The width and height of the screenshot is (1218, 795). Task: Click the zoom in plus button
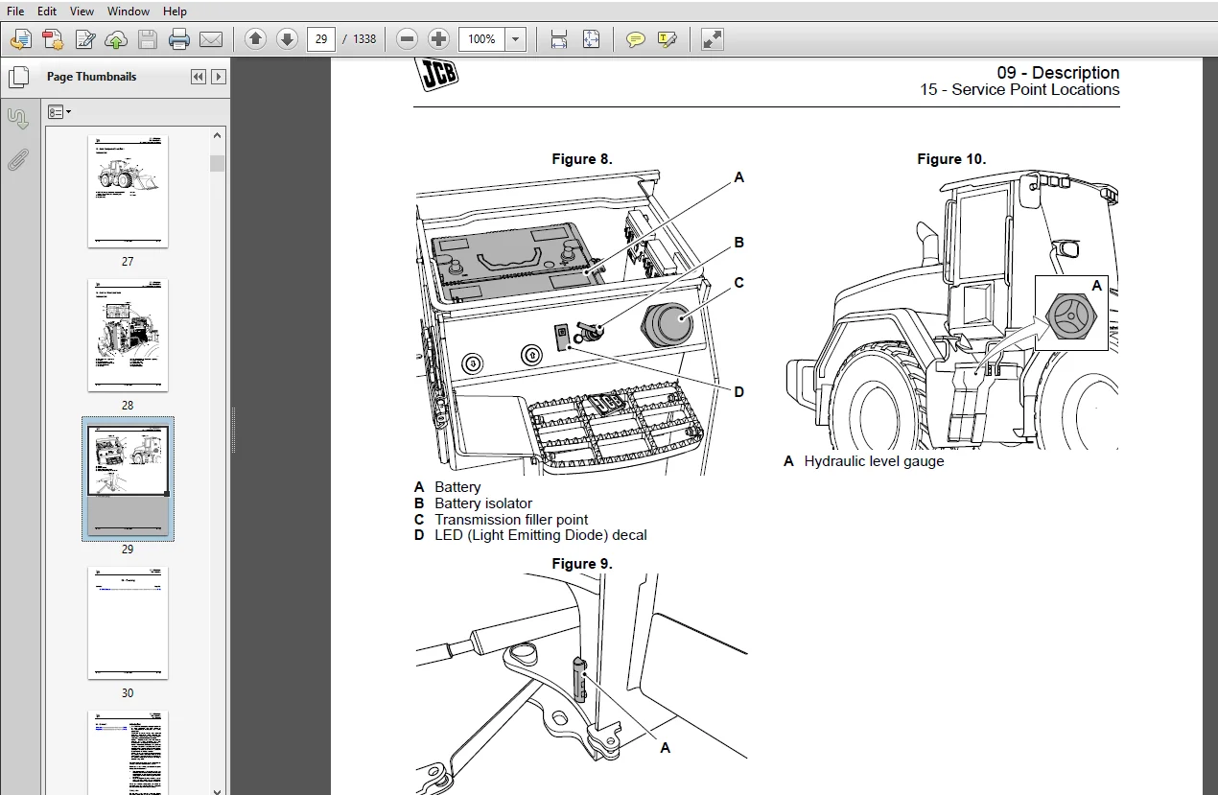click(x=438, y=39)
